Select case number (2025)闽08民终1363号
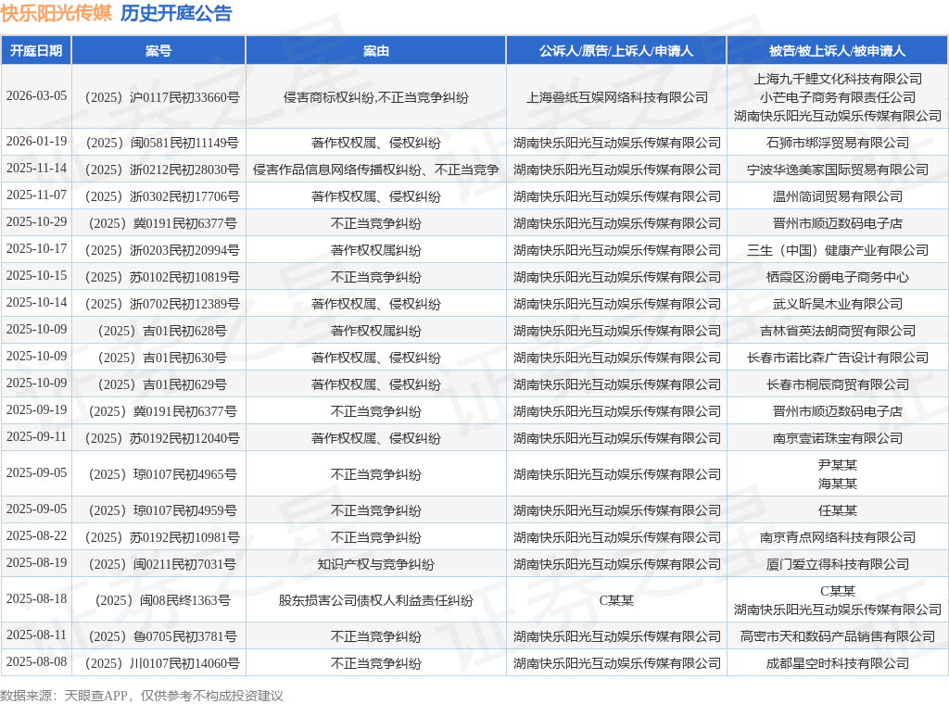This screenshot has width=949, height=704. 159,600
